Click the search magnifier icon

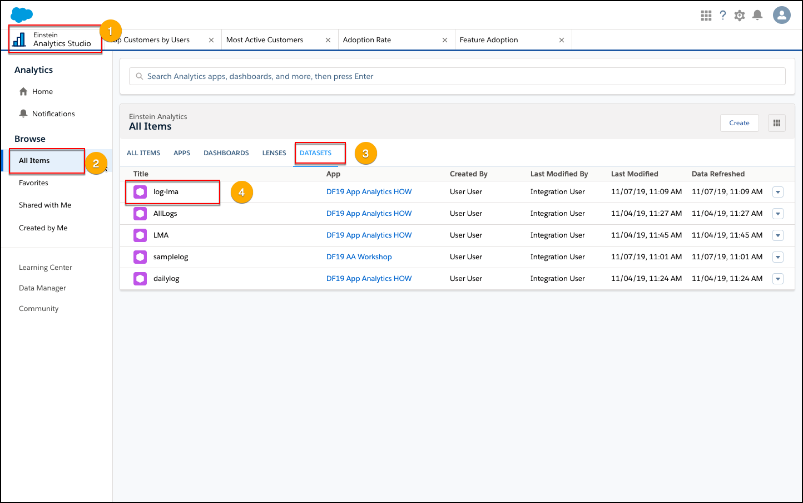pyautogui.click(x=140, y=76)
